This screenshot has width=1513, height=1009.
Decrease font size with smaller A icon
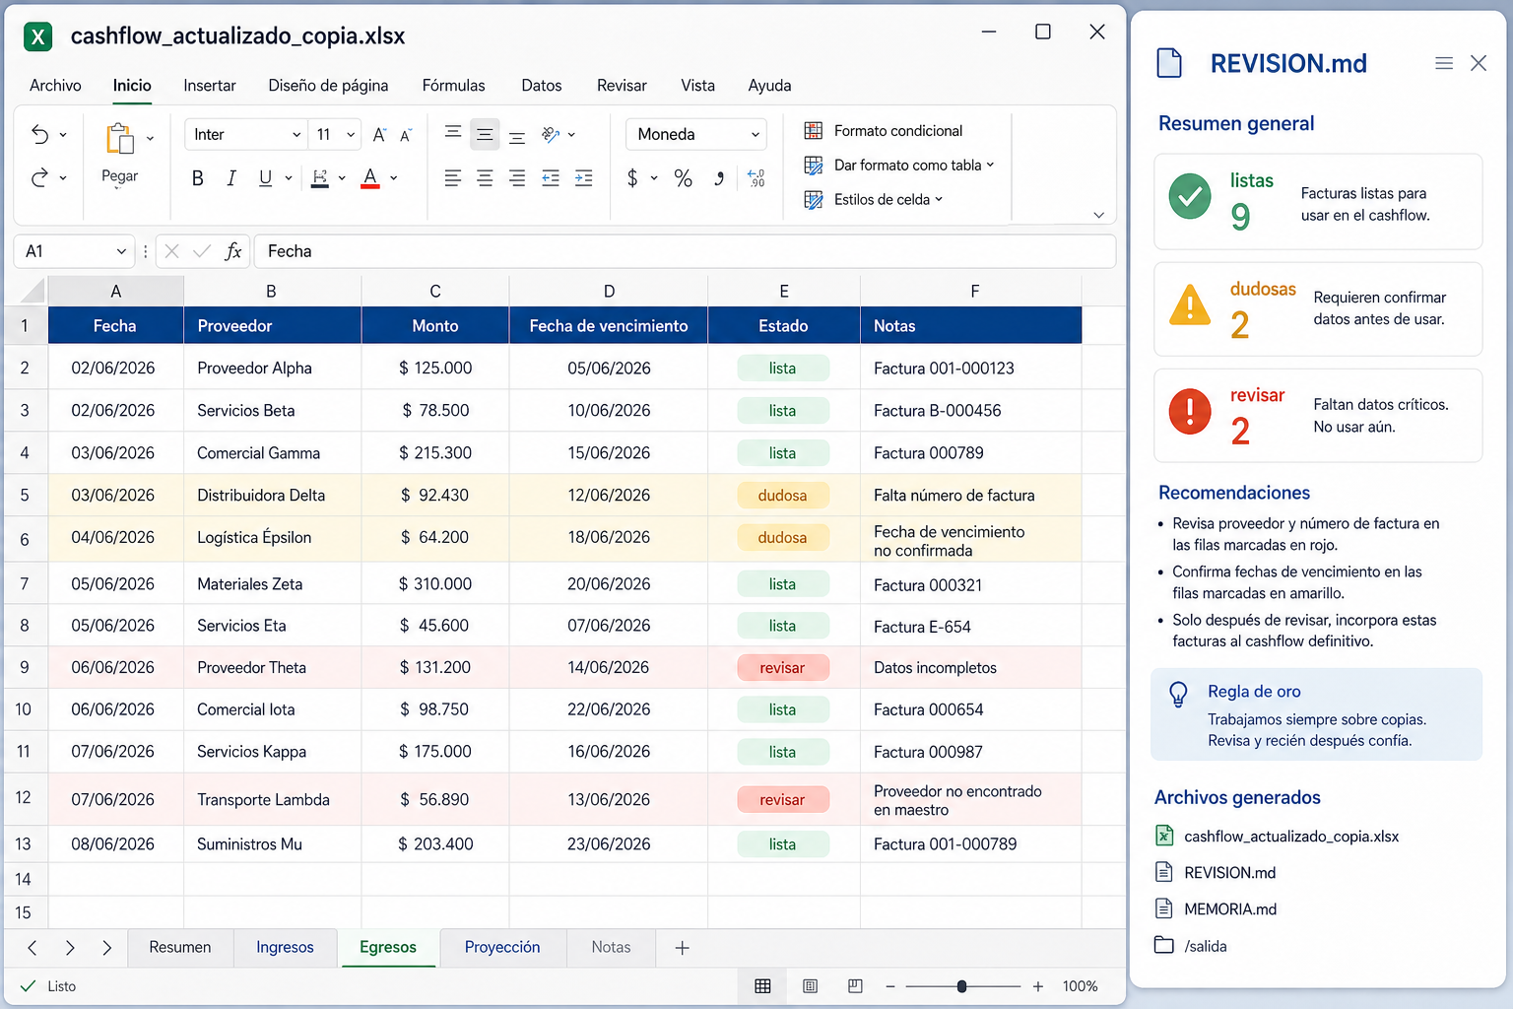click(405, 135)
